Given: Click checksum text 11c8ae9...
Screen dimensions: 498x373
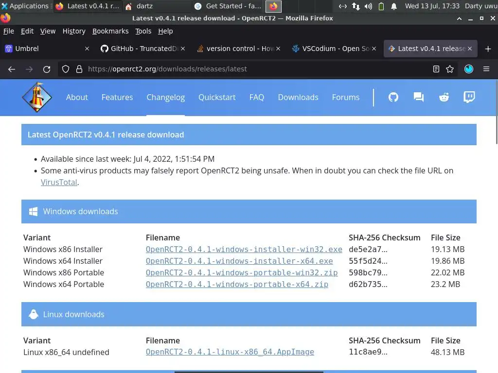Looking at the screenshot, I should 368,352.
